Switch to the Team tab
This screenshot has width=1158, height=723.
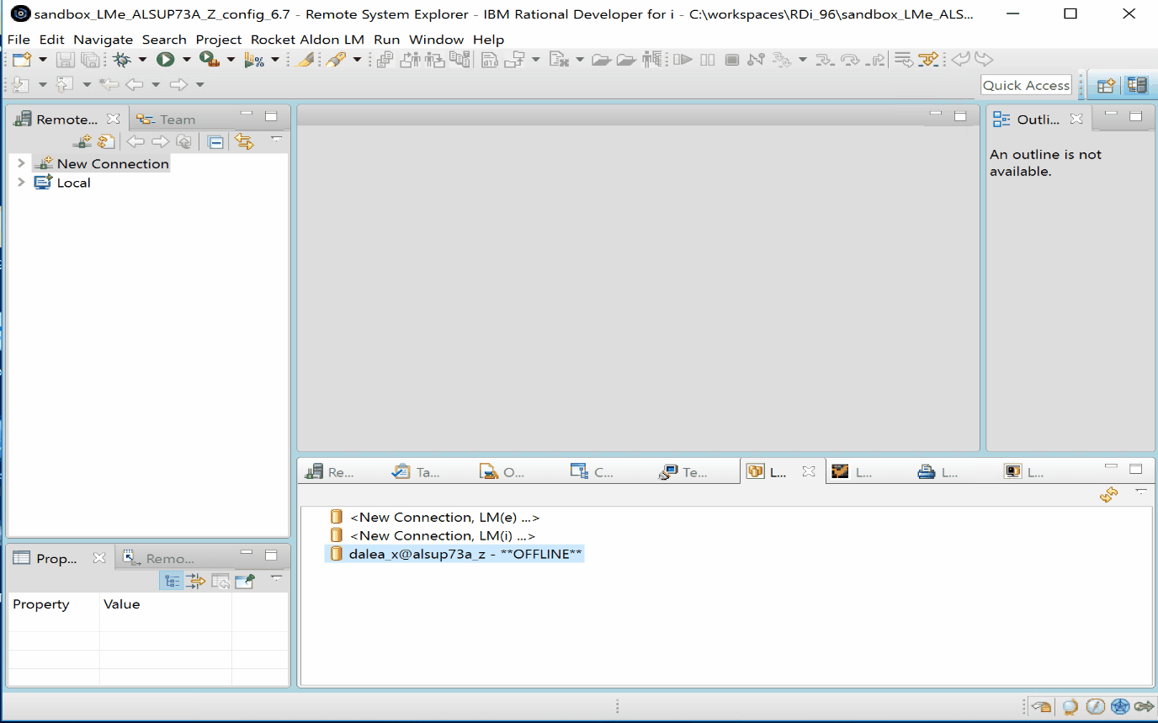166,118
